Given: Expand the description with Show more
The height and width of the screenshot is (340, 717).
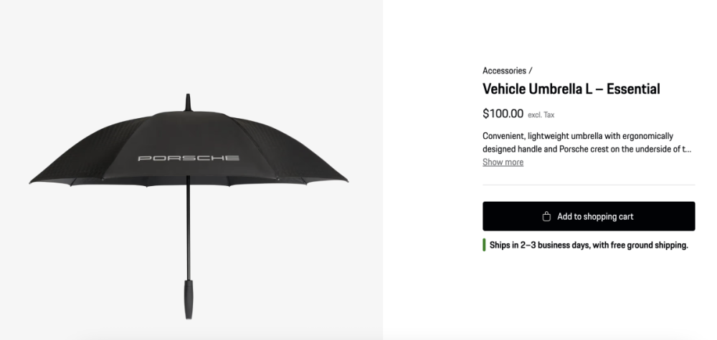Looking at the screenshot, I should coord(503,162).
